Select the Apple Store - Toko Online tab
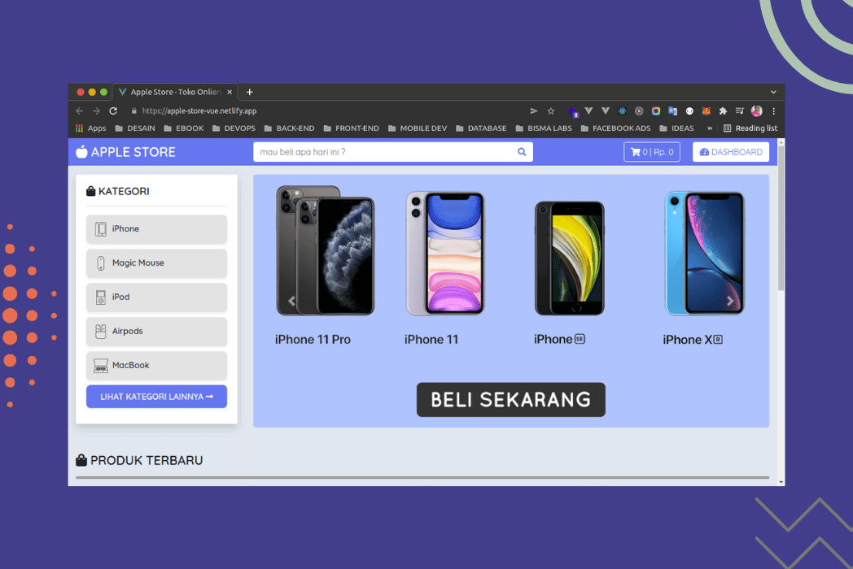853x569 pixels. click(175, 92)
